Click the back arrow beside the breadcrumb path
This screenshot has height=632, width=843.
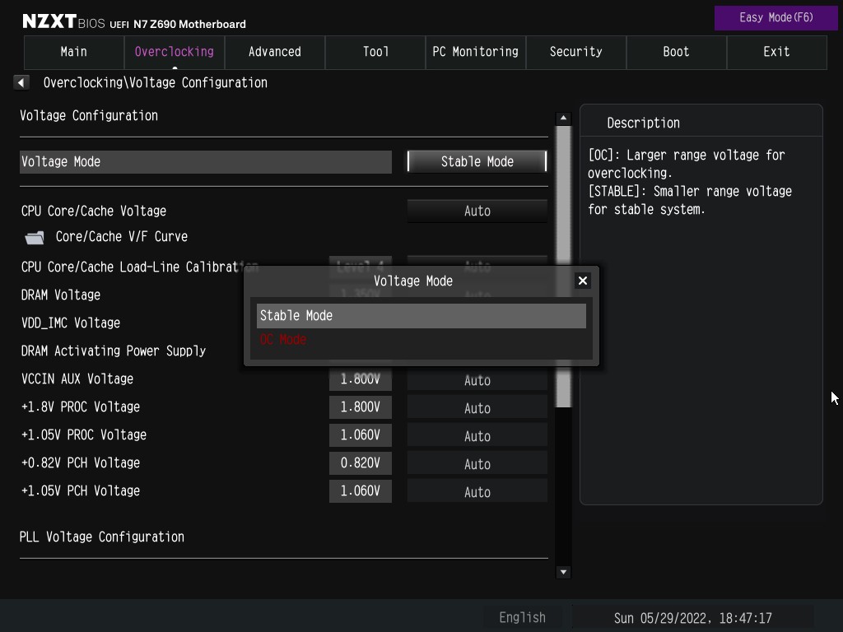coord(21,82)
